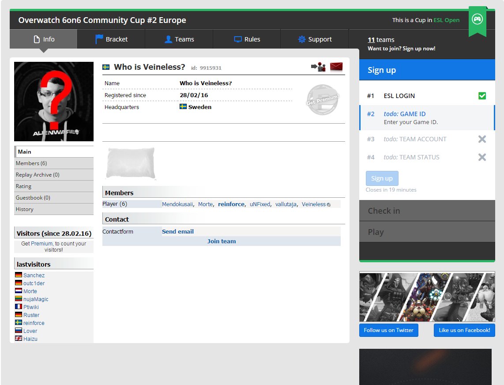Click the team avatar photo
This screenshot has width=504, height=385.
click(54, 102)
